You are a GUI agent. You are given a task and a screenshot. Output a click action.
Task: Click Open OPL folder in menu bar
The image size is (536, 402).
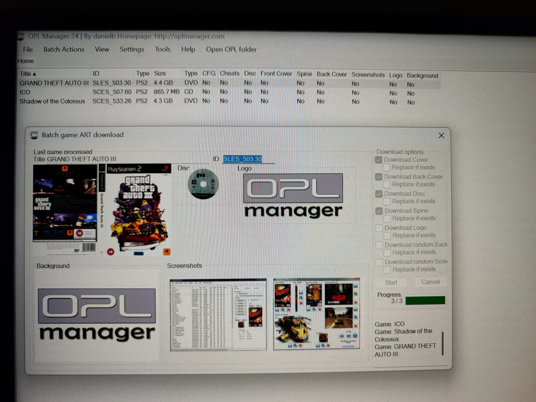(x=231, y=49)
